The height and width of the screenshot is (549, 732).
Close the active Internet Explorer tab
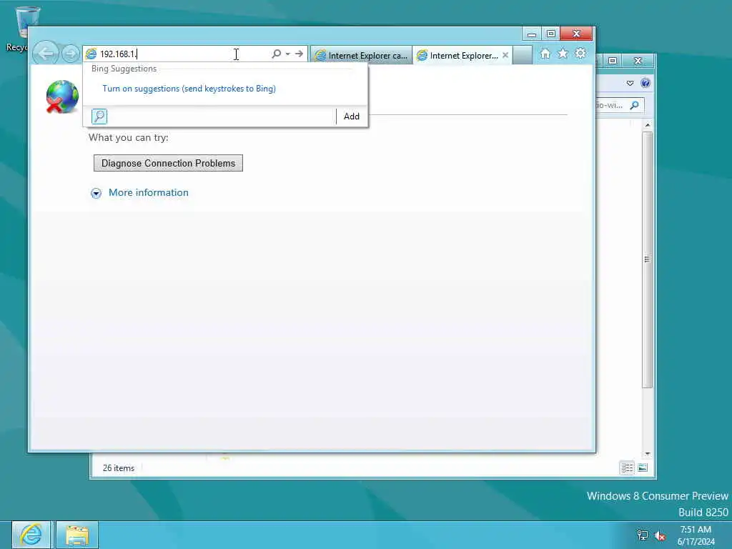pos(505,55)
